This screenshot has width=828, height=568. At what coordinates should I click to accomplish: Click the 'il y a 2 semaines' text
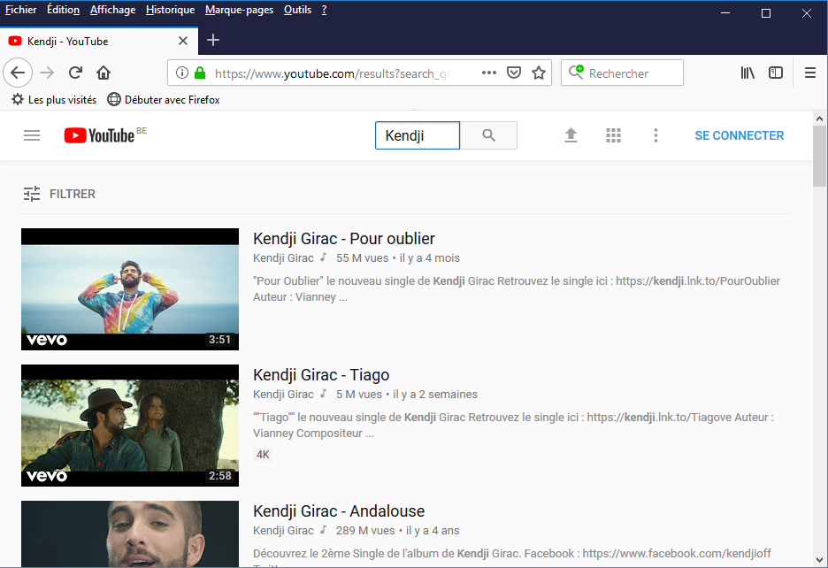435,395
